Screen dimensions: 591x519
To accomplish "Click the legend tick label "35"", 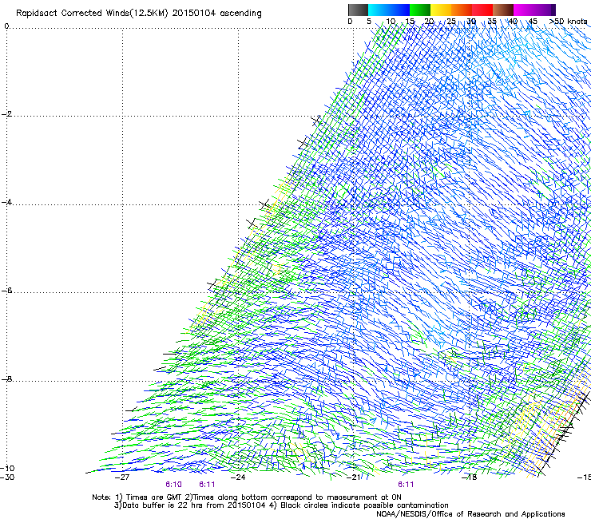I will (492, 22).
